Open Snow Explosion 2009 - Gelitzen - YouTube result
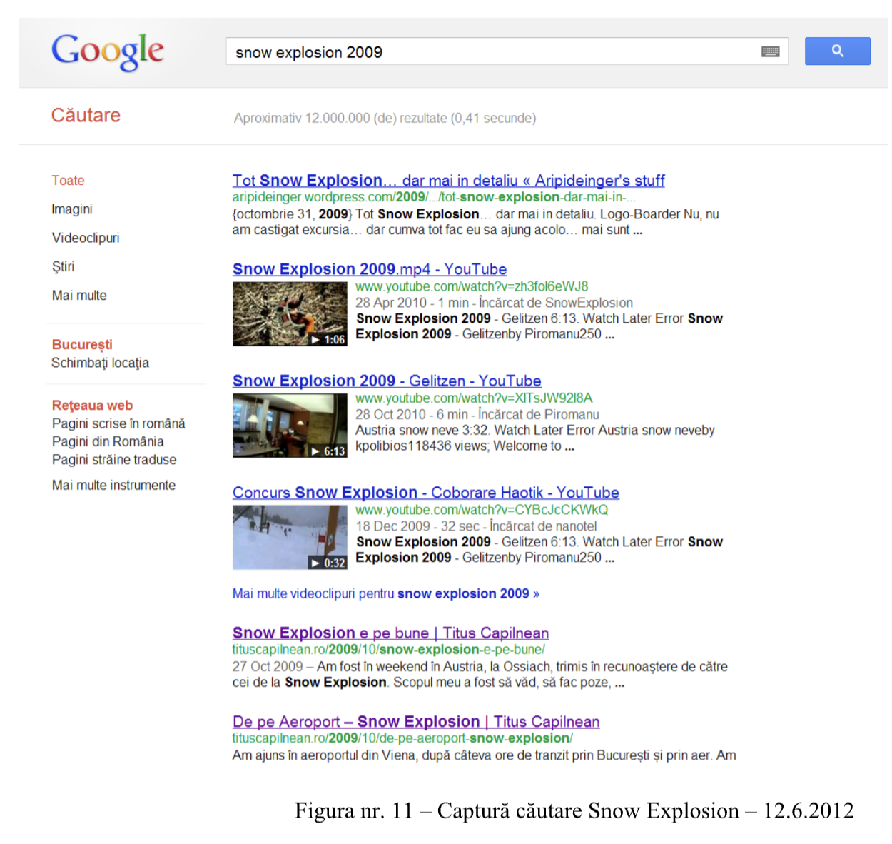Viewport: 892px width, 844px height. pos(387,381)
